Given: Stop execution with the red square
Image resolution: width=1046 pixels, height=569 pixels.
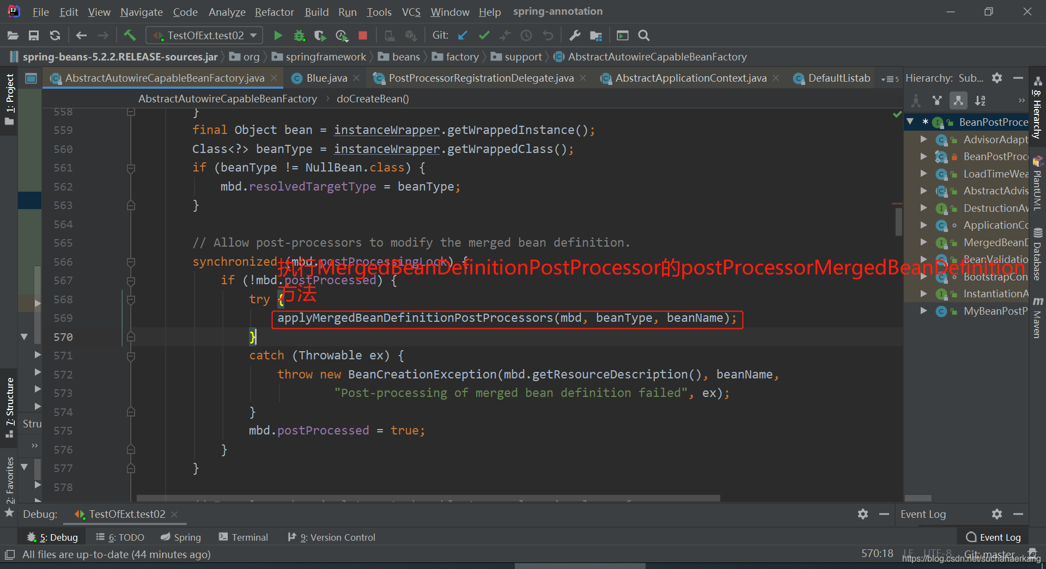Looking at the screenshot, I should tap(363, 35).
